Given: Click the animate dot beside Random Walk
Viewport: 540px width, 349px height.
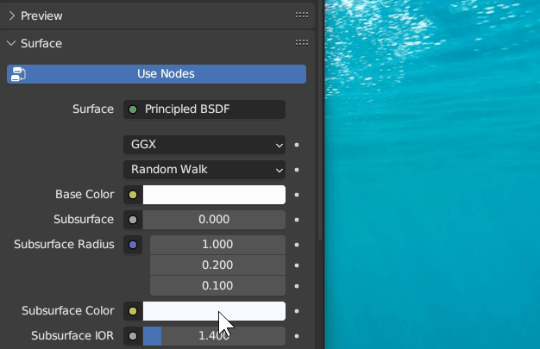Looking at the screenshot, I should (x=297, y=170).
